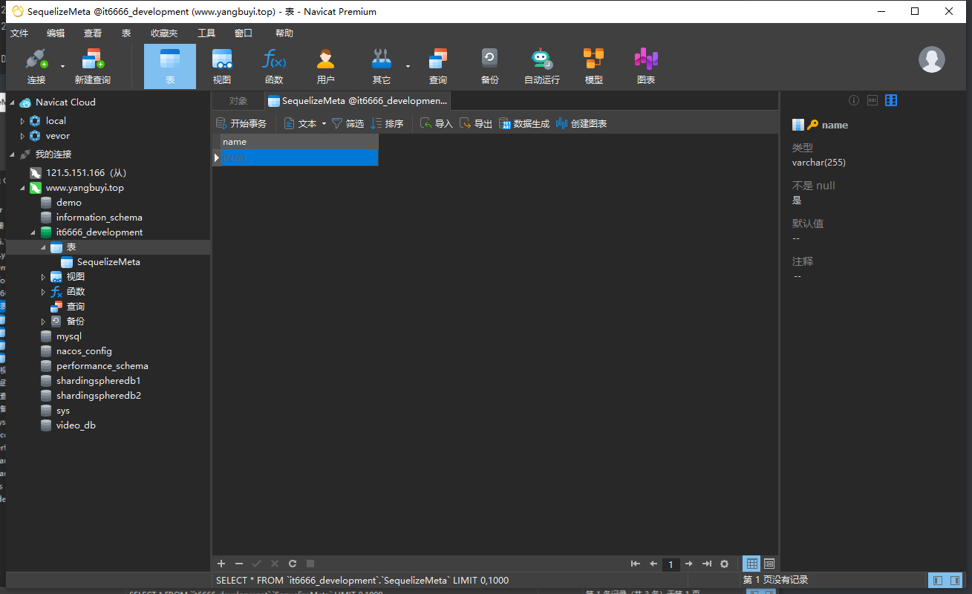Click 开始事务 (Begin Transaction)
Viewport: 972px width, 594px height.
[x=241, y=124]
